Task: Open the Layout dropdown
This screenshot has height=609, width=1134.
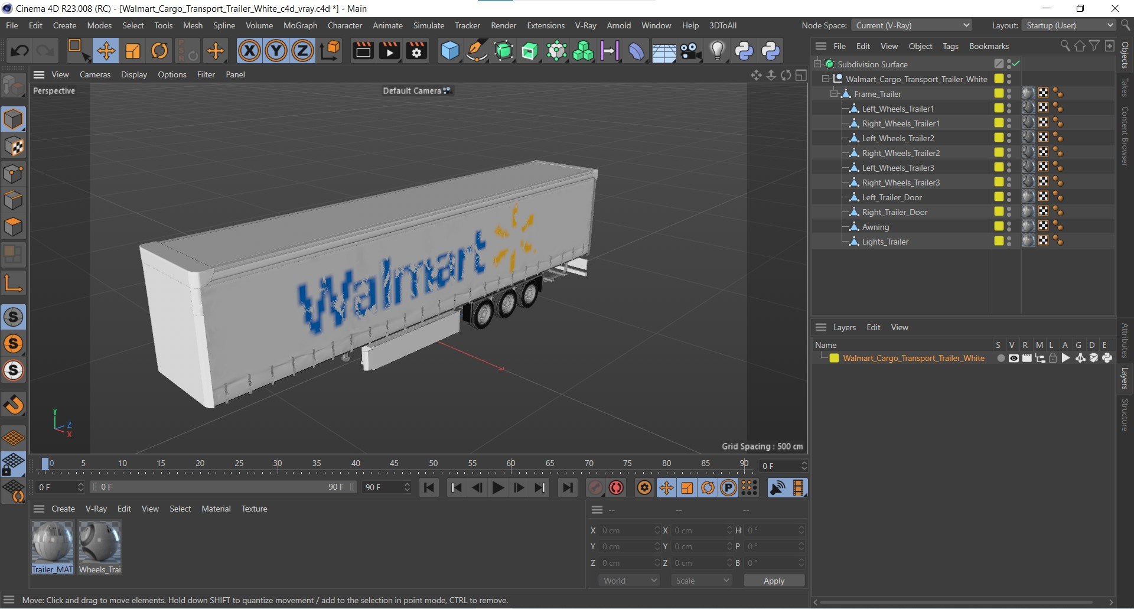Action: tap(1070, 25)
